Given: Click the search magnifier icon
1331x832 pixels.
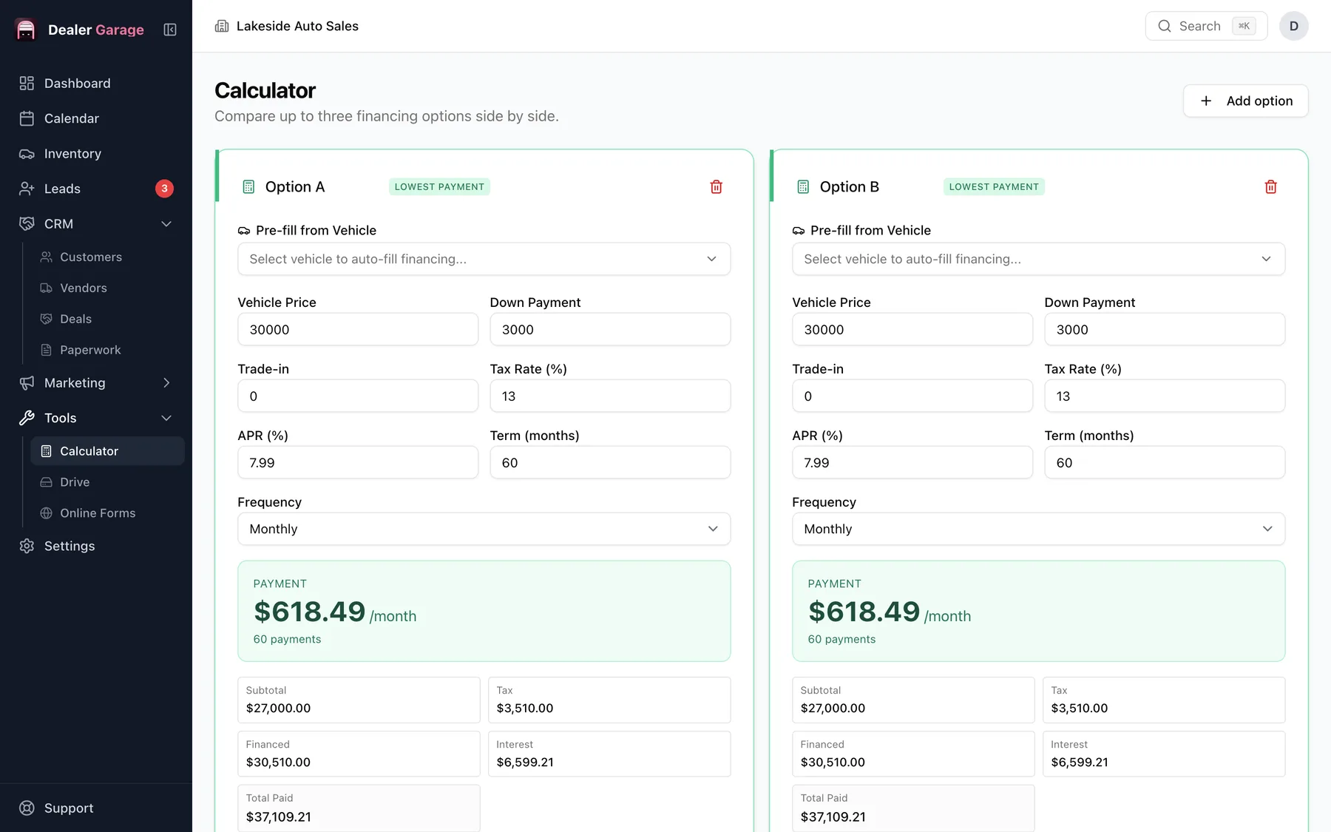Looking at the screenshot, I should coord(1165,26).
